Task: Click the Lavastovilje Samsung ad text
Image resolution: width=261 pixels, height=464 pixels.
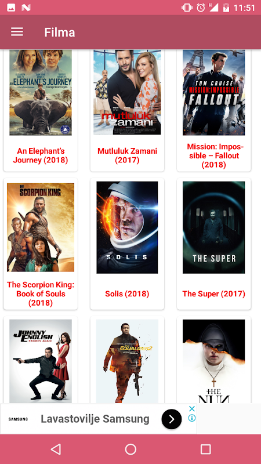Action: (x=95, y=419)
